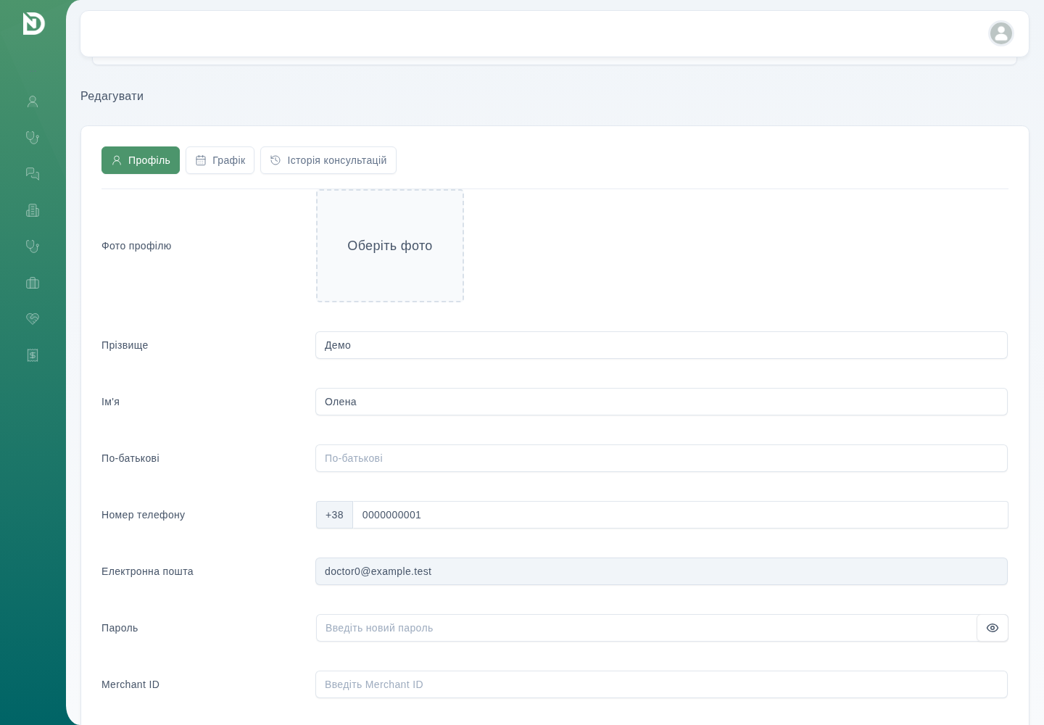Click the Редагувати page heading
This screenshot has height=725, width=1044.
point(112,96)
